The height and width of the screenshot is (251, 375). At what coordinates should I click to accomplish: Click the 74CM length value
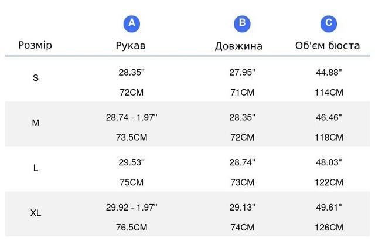tap(242, 228)
